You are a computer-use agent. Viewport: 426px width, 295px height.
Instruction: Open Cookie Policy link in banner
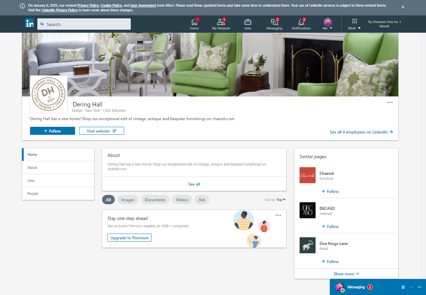111,6
